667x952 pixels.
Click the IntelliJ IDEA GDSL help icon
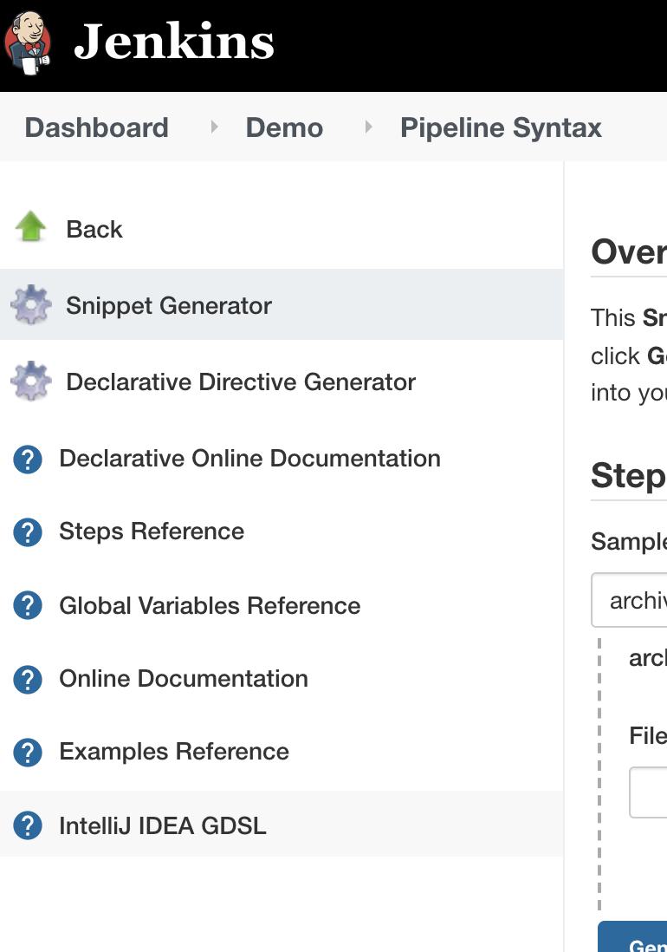tap(28, 825)
